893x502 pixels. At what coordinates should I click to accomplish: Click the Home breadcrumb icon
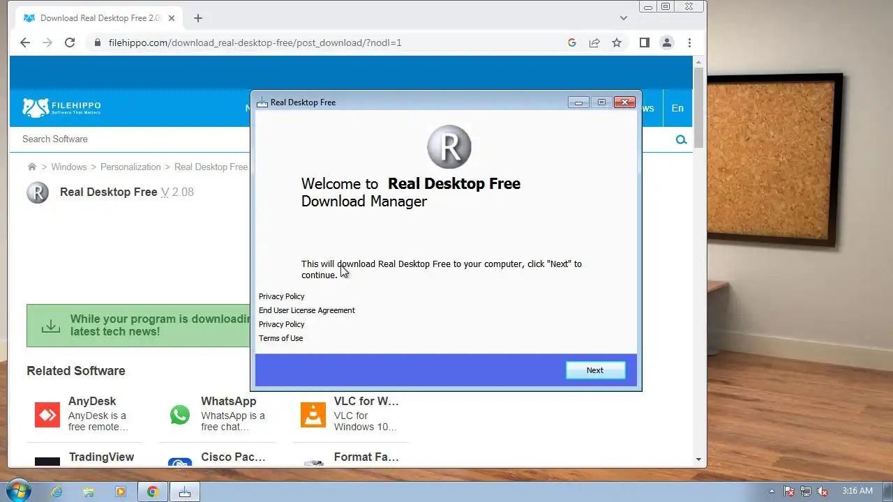[x=31, y=167]
